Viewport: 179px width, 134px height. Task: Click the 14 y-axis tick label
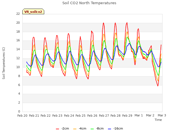(18, 49)
